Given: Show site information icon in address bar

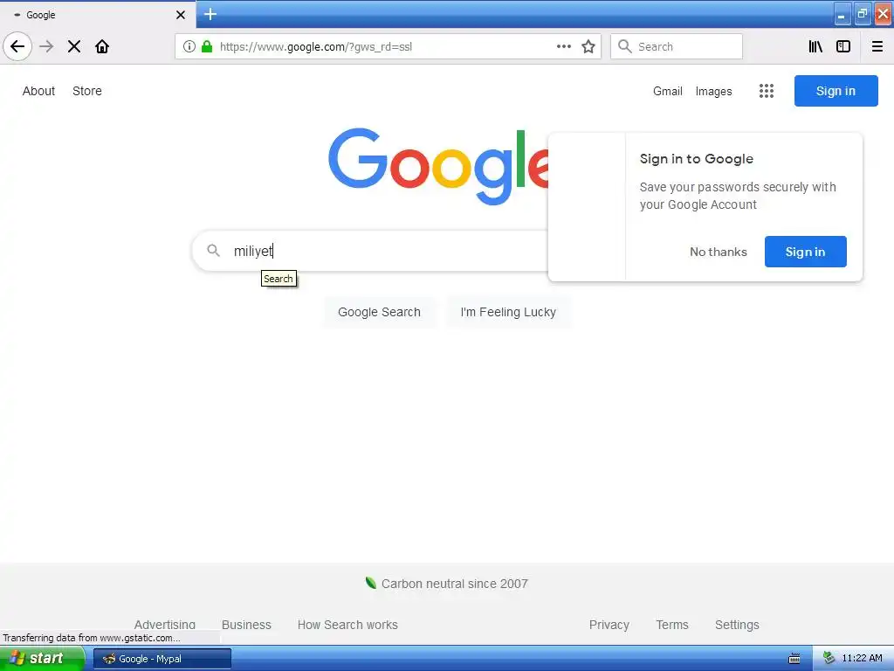Looking at the screenshot, I should pyautogui.click(x=189, y=46).
